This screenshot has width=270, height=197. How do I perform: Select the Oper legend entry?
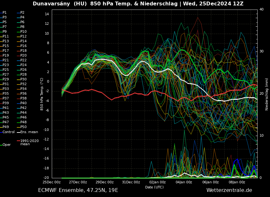[7, 145]
